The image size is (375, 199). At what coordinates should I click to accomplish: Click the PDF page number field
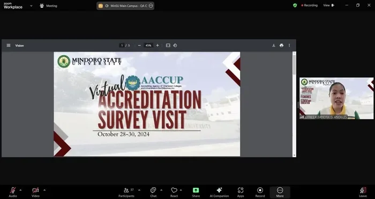[122, 46]
